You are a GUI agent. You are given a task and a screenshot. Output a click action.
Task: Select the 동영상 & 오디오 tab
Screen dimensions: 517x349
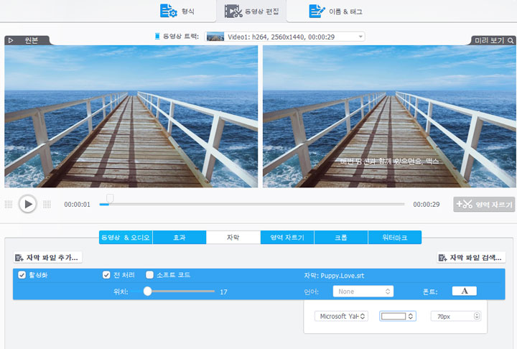(x=126, y=237)
